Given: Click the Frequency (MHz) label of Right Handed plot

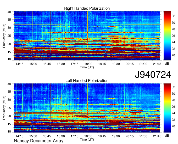Looking at the screenshot, I should (4, 36).
